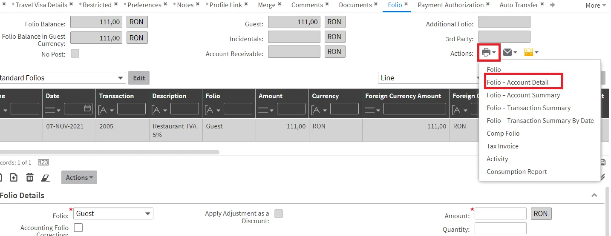Click the new record plus-page icon
The image size is (611, 236).
[14, 177]
